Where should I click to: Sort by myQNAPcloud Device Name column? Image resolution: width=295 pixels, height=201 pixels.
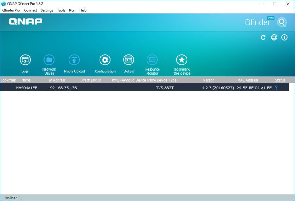pos(134,80)
